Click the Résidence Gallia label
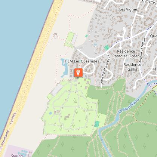Image resolution: width=157 pixels, height=157 pixels. pyautogui.click(x=132, y=67)
